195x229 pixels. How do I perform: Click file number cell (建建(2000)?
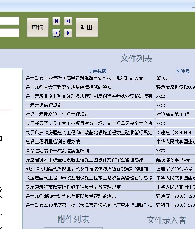tap(175, 133)
